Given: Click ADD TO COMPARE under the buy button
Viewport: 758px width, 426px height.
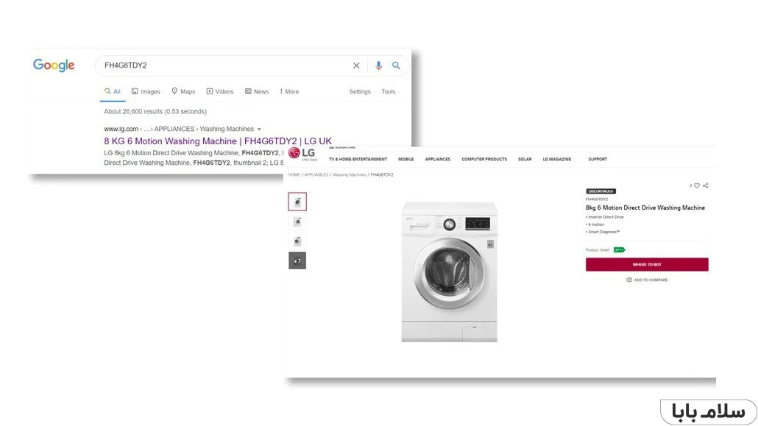Looking at the screenshot, I should tap(647, 280).
